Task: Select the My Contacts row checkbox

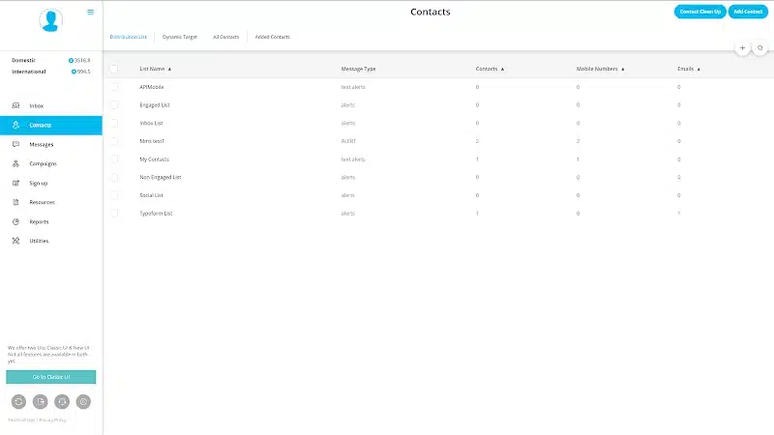Action: [114, 159]
